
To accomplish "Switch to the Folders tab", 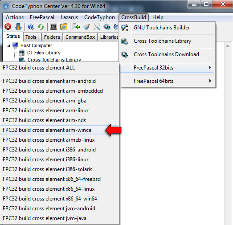I will [52, 37].
